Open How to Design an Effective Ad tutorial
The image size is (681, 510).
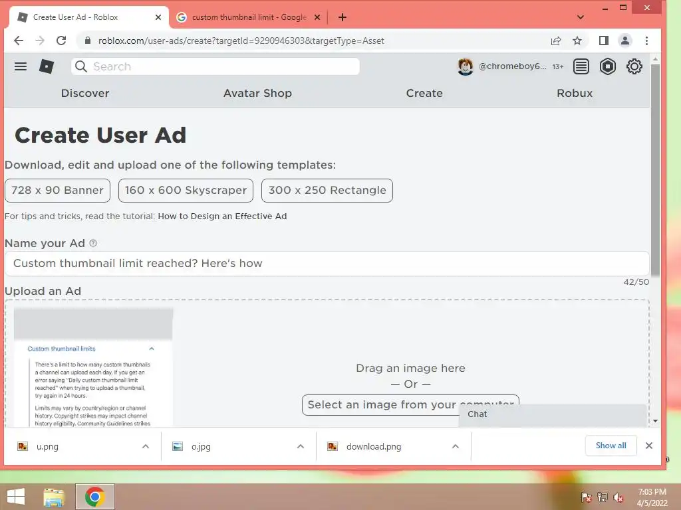[222, 216]
